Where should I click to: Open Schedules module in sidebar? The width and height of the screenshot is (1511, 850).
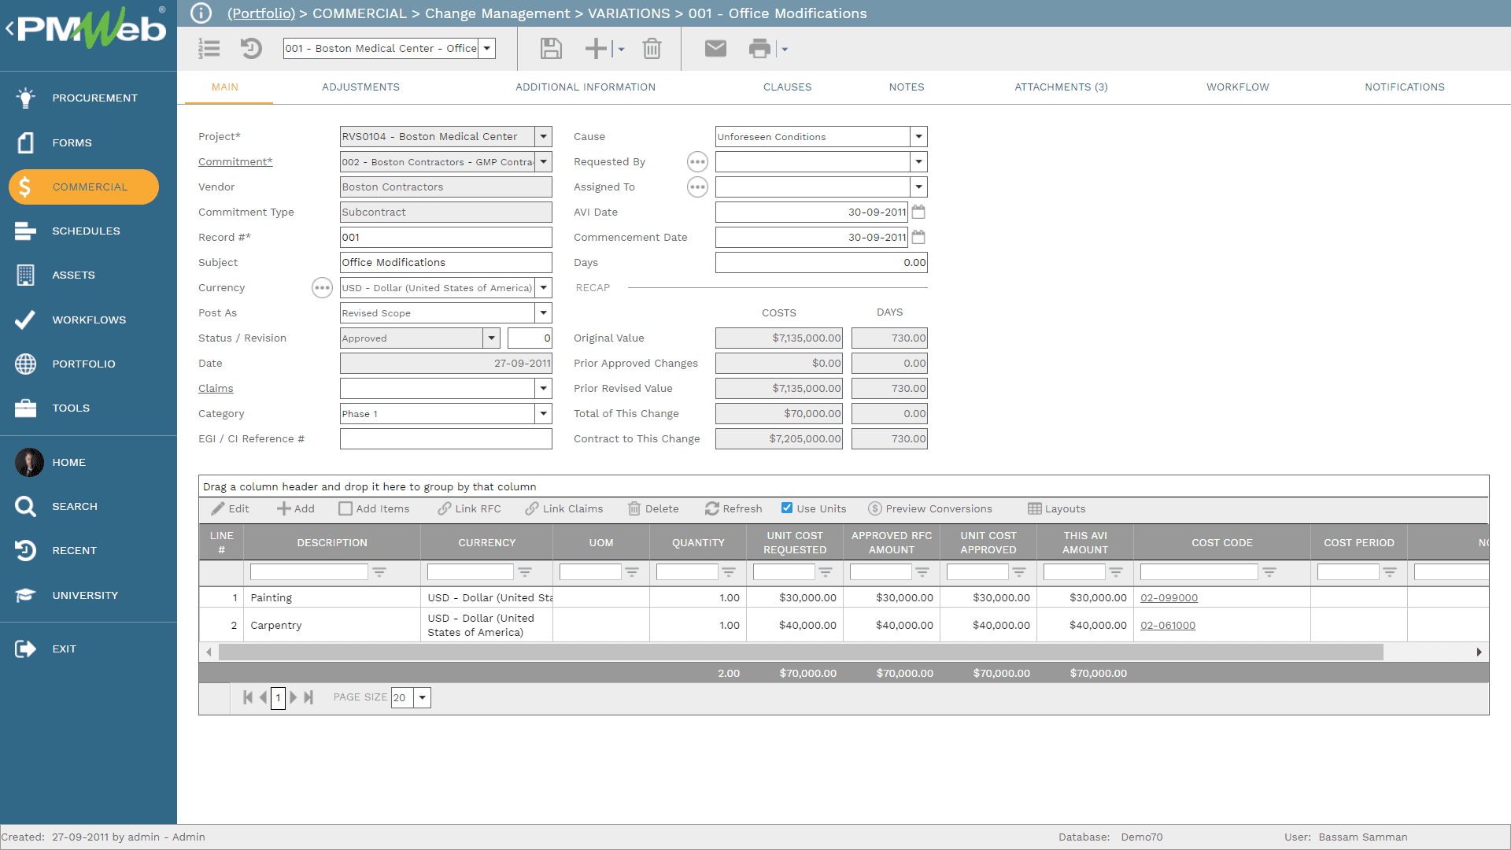pyautogui.click(x=88, y=231)
